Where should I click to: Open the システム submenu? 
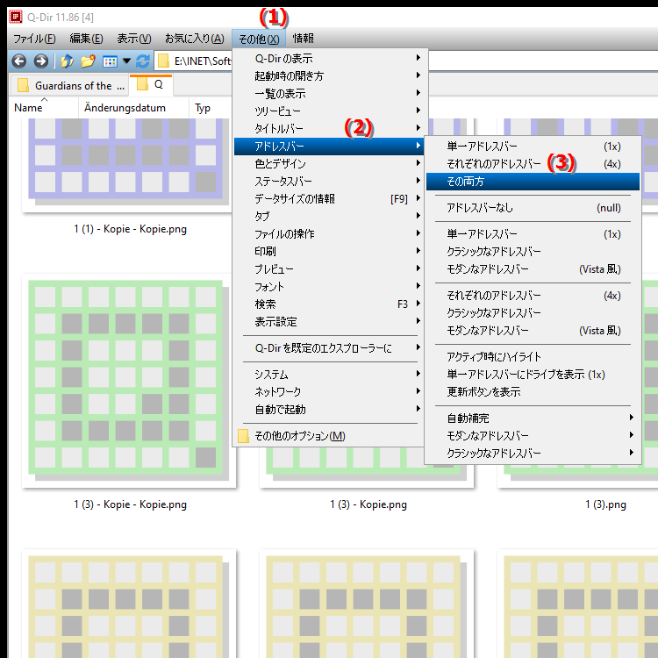tap(329, 375)
